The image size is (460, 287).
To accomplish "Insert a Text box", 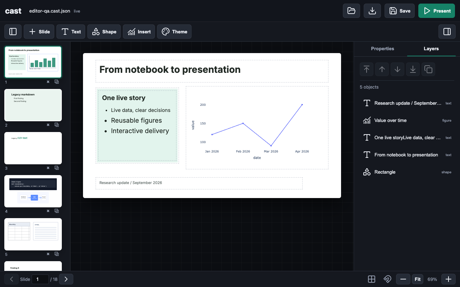I will click(71, 32).
